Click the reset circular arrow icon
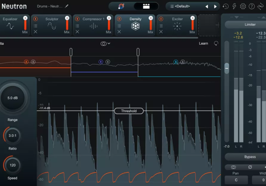The height and width of the screenshot is (186, 266). tap(216, 44)
